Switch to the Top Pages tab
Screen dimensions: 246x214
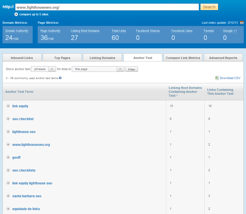pyautogui.click(x=62, y=58)
